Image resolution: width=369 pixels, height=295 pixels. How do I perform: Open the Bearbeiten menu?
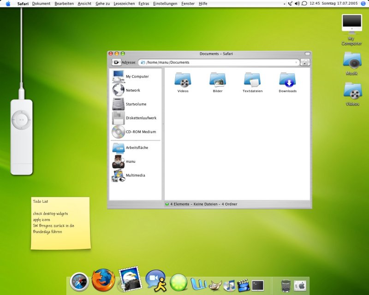click(x=64, y=4)
